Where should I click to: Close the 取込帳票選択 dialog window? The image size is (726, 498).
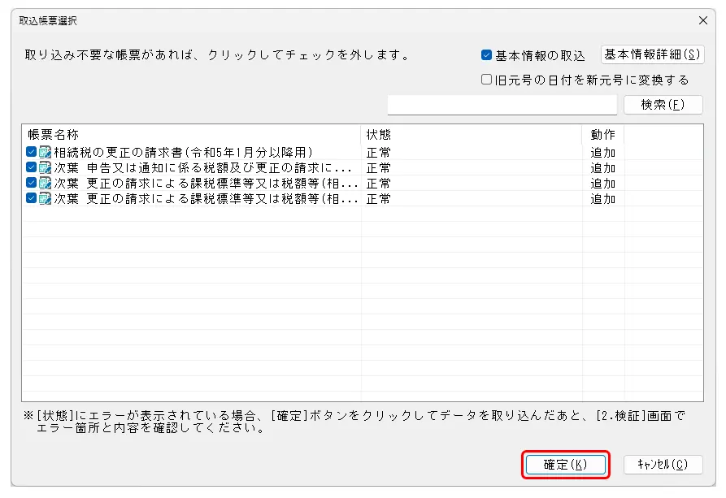tap(703, 20)
